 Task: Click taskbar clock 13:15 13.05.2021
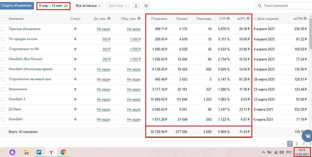[302, 152]
